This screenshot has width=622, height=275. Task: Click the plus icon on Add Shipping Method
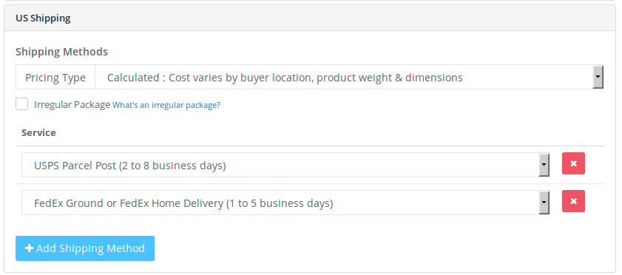click(29, 248)
